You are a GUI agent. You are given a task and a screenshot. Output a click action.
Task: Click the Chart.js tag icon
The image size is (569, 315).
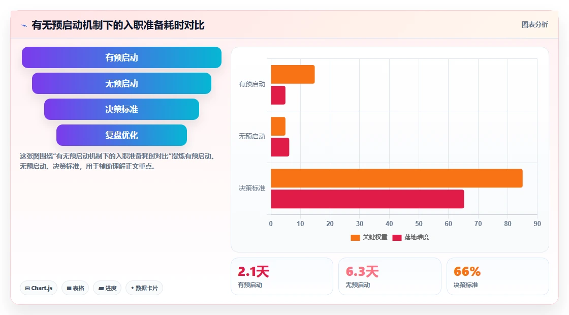(27, 288)
